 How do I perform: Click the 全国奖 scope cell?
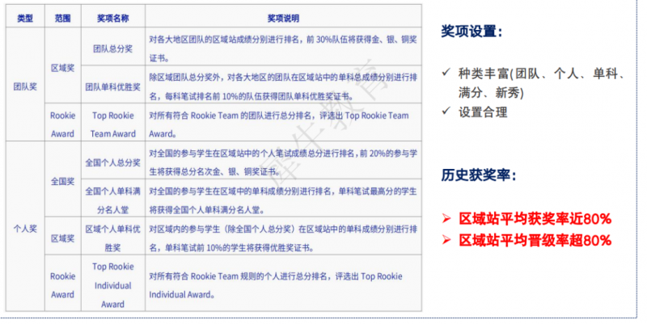pos(63,181)
